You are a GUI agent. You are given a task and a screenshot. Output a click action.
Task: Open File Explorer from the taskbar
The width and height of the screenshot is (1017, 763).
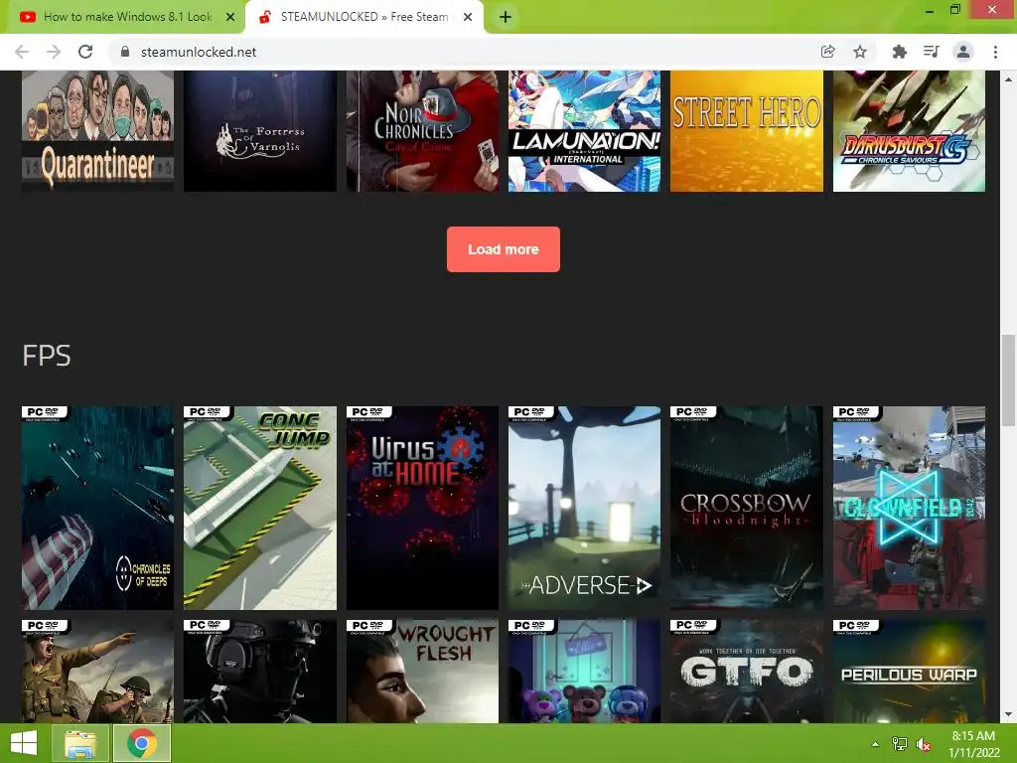[79, 743]
